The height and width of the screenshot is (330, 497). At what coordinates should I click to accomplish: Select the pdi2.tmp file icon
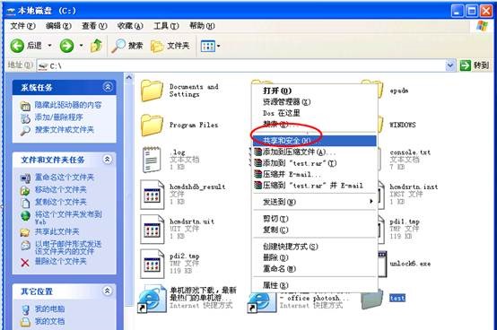pos(153,264)
